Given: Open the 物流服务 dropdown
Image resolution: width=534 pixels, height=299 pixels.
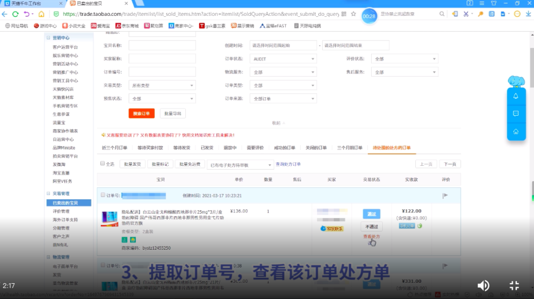Looking at the screenshot, I should [283, 72].
